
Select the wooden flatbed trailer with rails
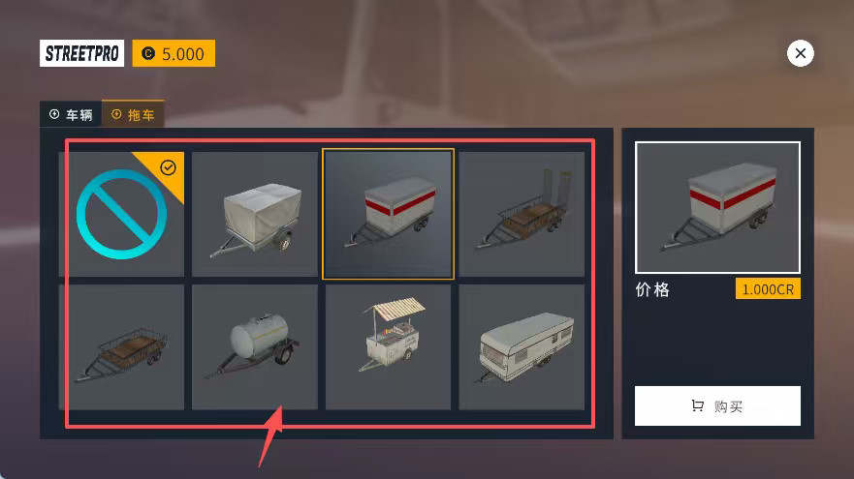coord(121,346)
